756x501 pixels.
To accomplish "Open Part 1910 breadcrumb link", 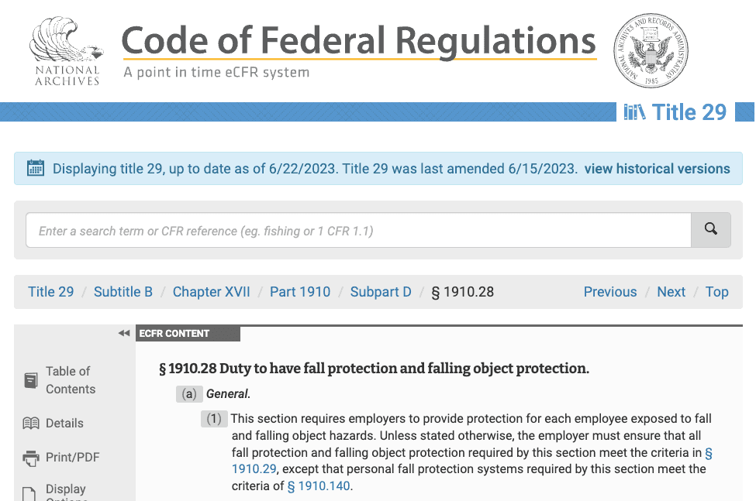I will point(300,292).
